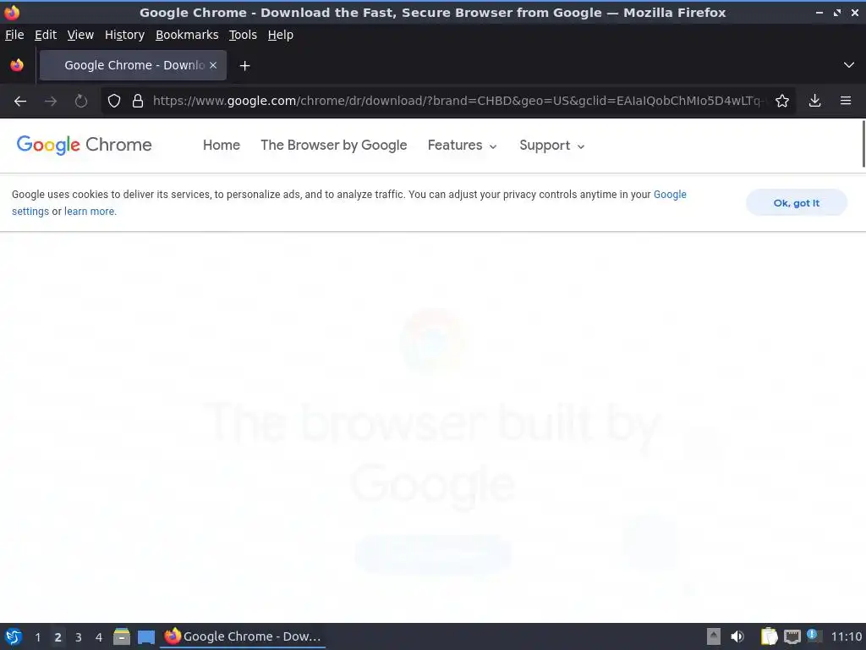Open the volume control icon
Image resolution: width=866 pixels, height=650 pixels.
point(737,636)
